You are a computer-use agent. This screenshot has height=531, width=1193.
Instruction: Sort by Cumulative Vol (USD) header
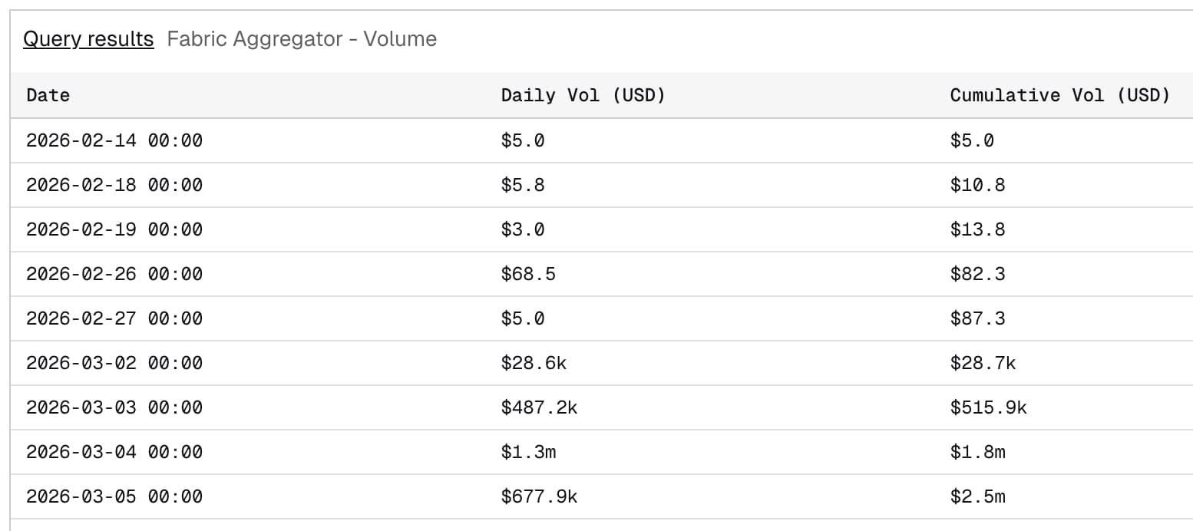tap(1059, 95)
